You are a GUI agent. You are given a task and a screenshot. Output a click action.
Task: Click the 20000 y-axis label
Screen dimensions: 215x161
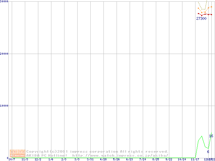click(x=4, y=54)
